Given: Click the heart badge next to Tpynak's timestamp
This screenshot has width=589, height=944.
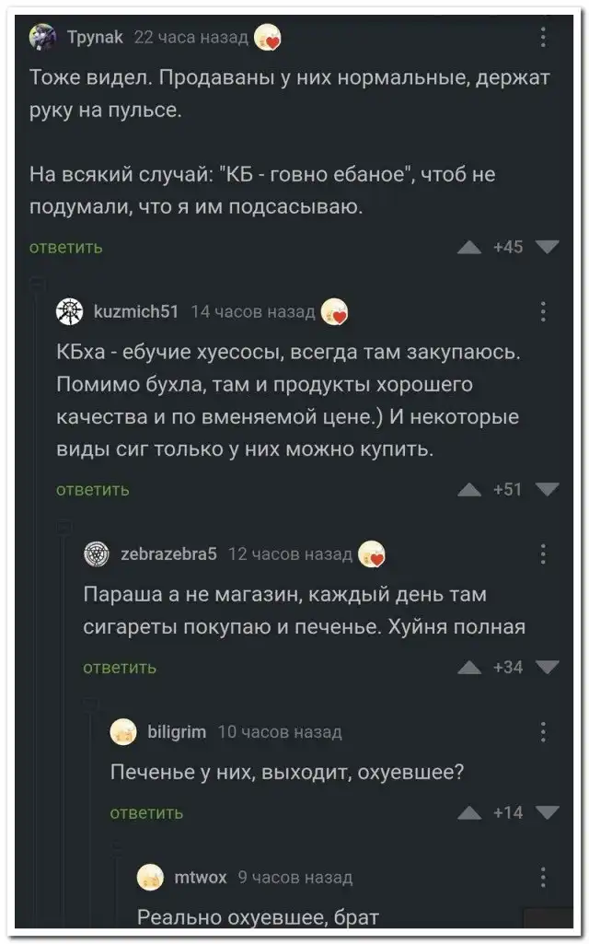Looking at the screenshot, I should coord(267,38).
